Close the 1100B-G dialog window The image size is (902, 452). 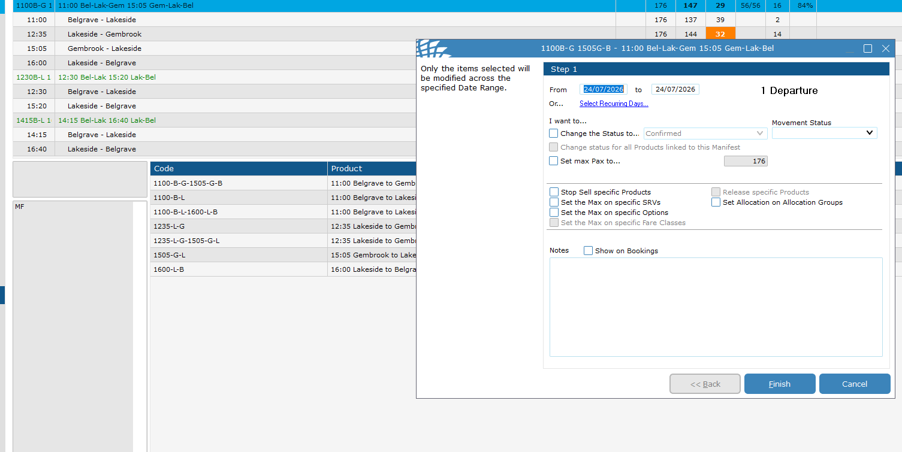[886, 48]
